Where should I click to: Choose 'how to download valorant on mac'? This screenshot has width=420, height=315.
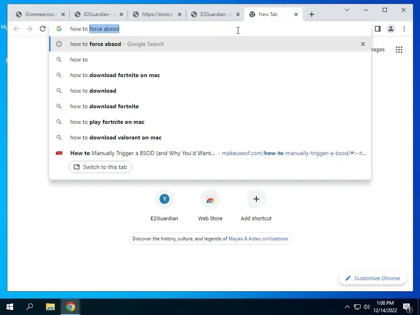(x=210, y=137)
